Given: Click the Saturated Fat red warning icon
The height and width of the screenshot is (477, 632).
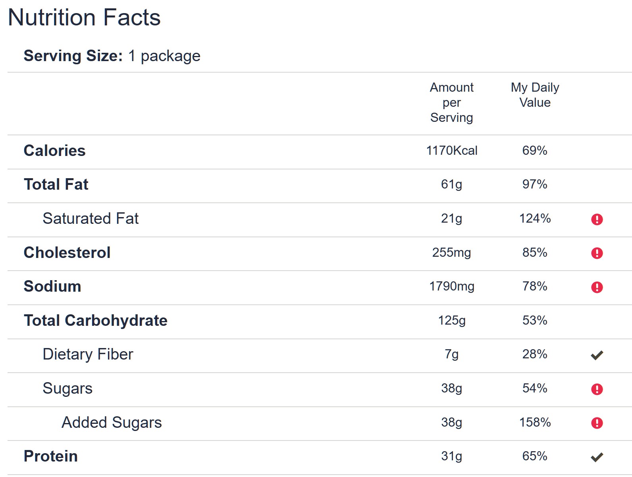Looking at the screenshot, I should pyautogui.click(x=597, y=219).
